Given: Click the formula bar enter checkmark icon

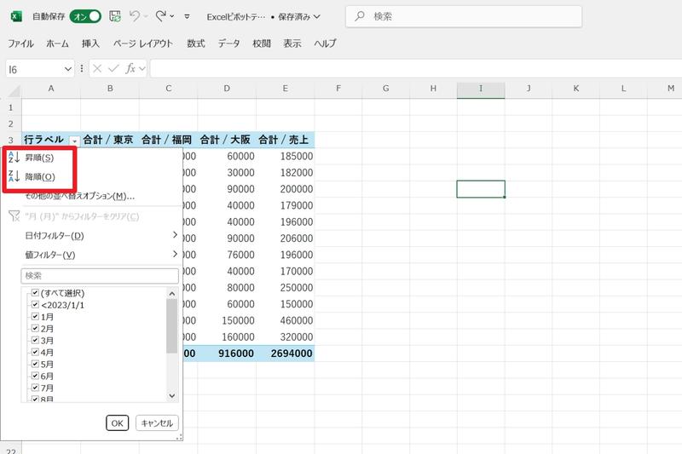Looking at the screenshot, I should pos(113,69).
